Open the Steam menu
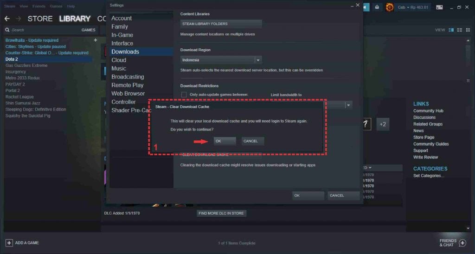The height and width of the screenshot is (254, 475). [10, 6]
